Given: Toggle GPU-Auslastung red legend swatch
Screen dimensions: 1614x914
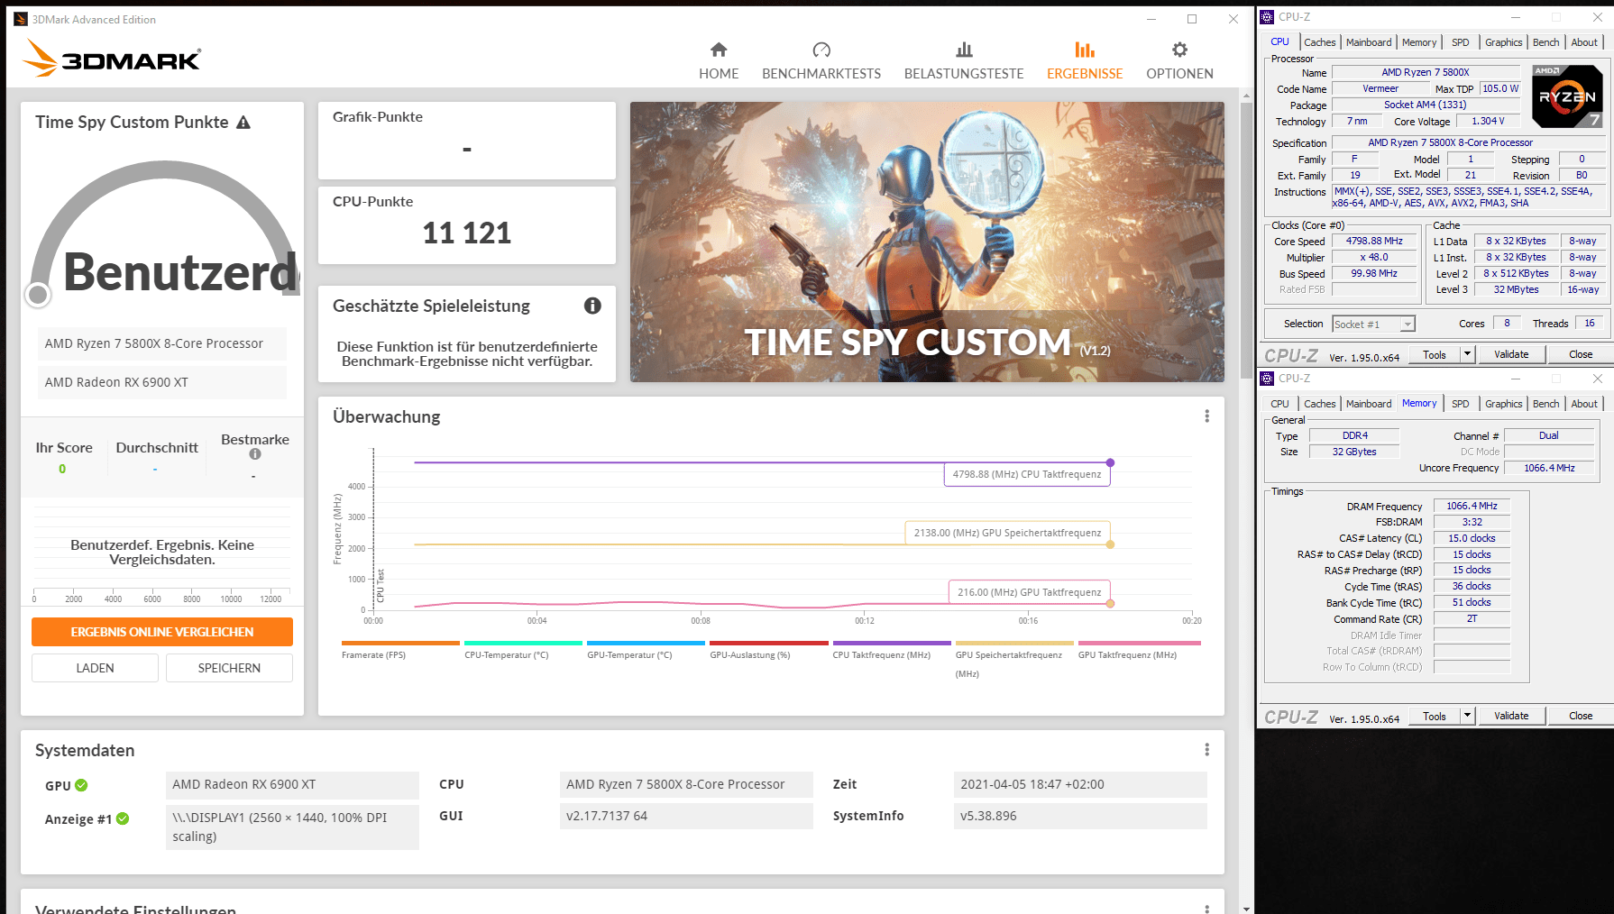Looking at the screenshot, I should point(768,643).
